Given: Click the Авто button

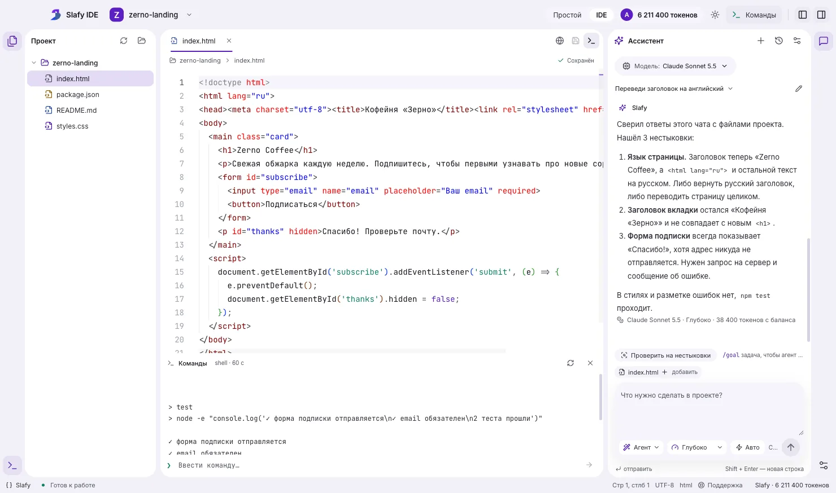Looking at the screenshot, I should click(747, 447).
